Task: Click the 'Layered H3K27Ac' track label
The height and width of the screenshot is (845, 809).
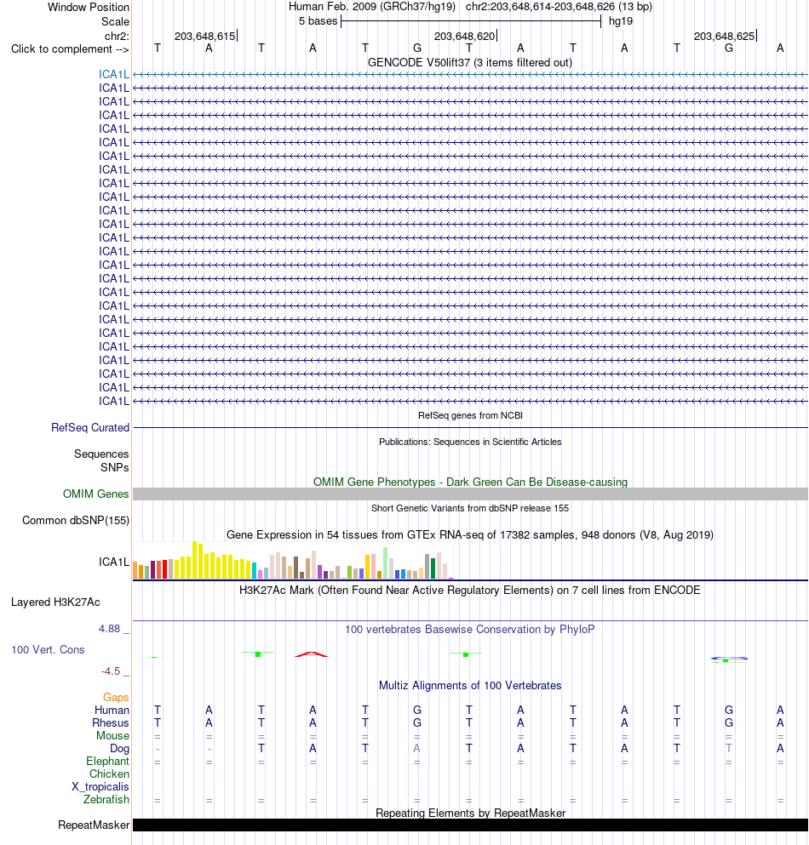Action: [x=55, y=602]
